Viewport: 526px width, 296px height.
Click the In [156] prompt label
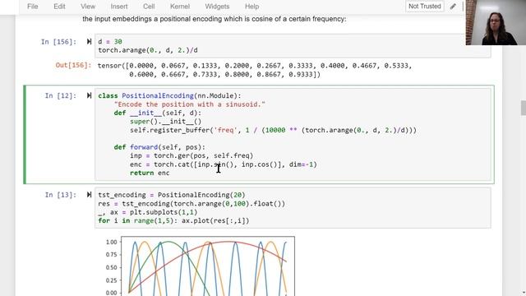coord(58,42)
